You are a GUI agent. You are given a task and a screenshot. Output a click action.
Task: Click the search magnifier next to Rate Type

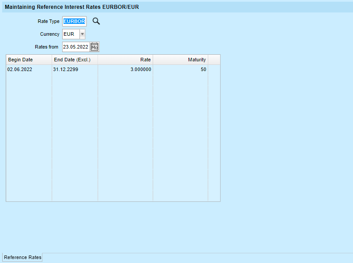96,21
